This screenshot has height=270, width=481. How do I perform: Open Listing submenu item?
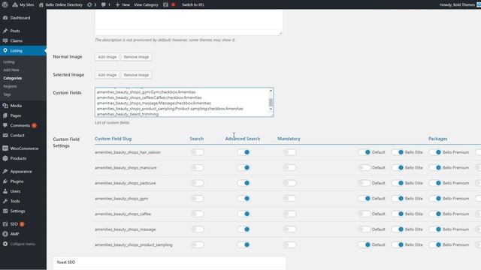[x=9, y=61]
